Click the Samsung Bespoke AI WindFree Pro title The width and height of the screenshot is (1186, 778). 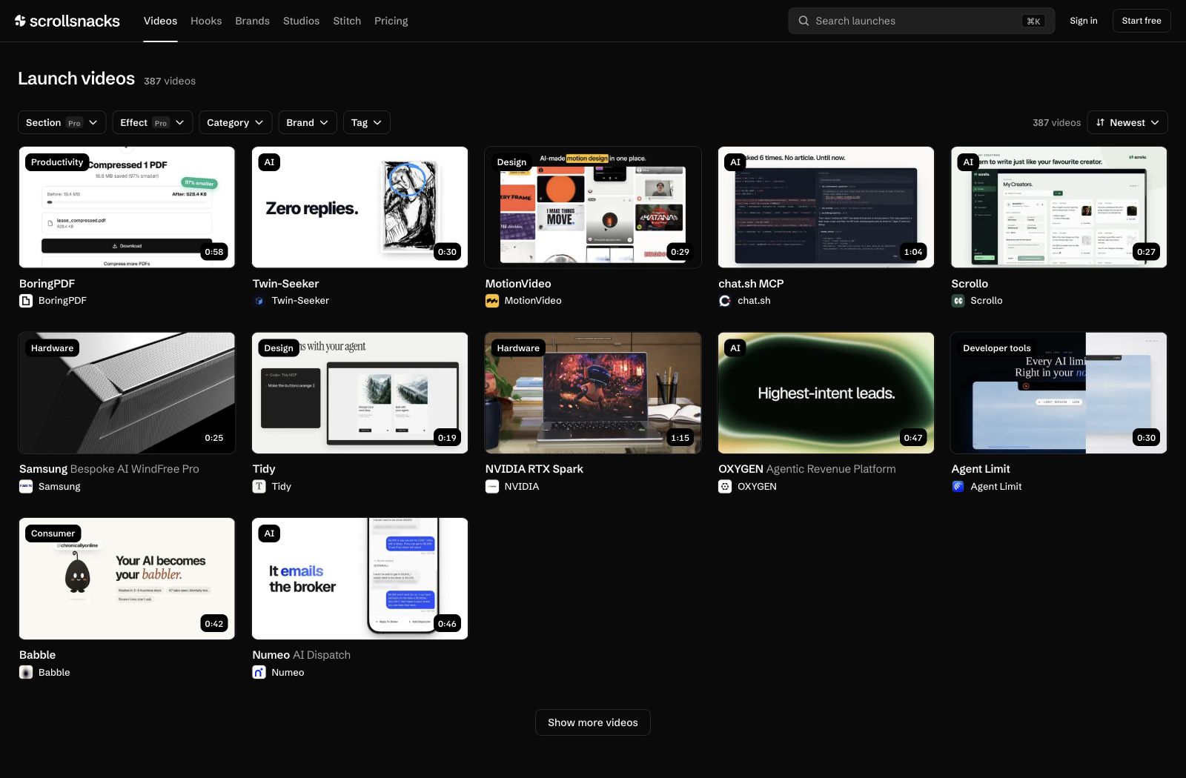pyautogui.click(x=109, y=469)
